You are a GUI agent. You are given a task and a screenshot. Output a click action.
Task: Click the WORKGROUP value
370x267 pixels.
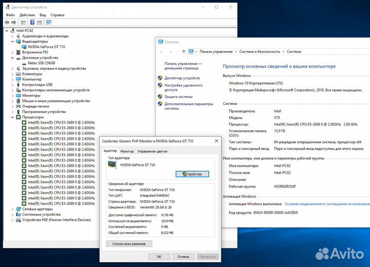tap(285, 186)
